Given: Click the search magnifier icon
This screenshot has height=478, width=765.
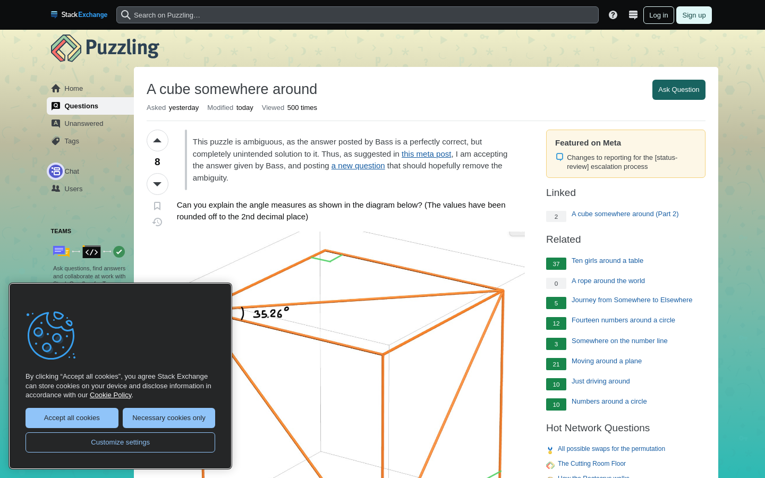Looking at the screenshot, I should pyautogui.click(x=126, y=15).
